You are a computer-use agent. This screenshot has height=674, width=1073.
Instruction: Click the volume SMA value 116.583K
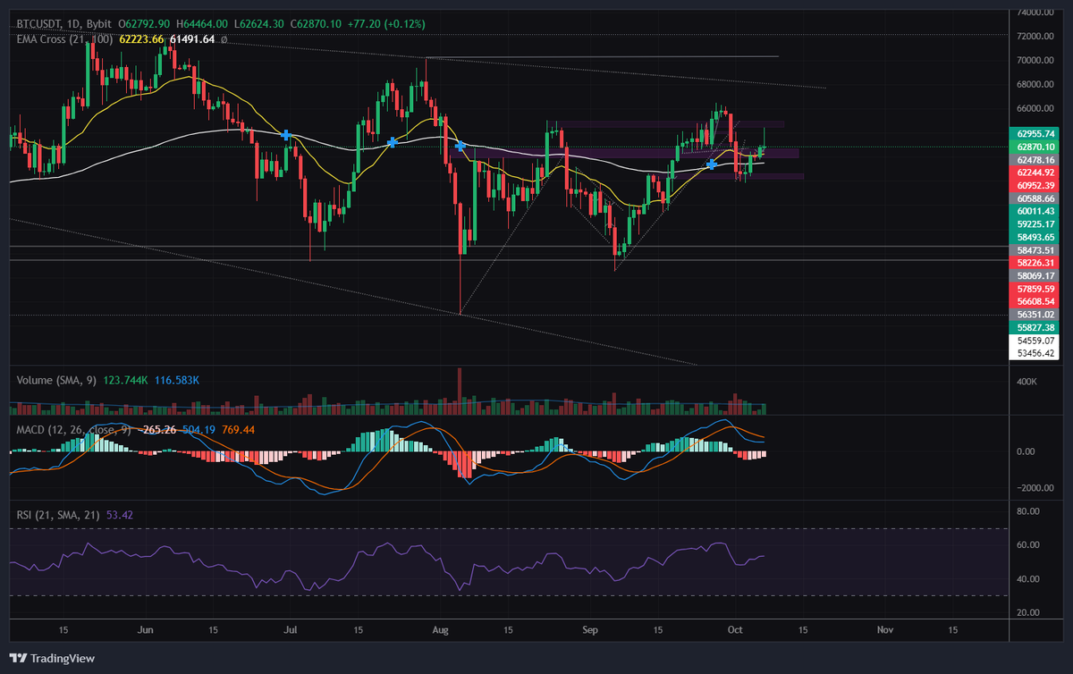tap(179, 381)
